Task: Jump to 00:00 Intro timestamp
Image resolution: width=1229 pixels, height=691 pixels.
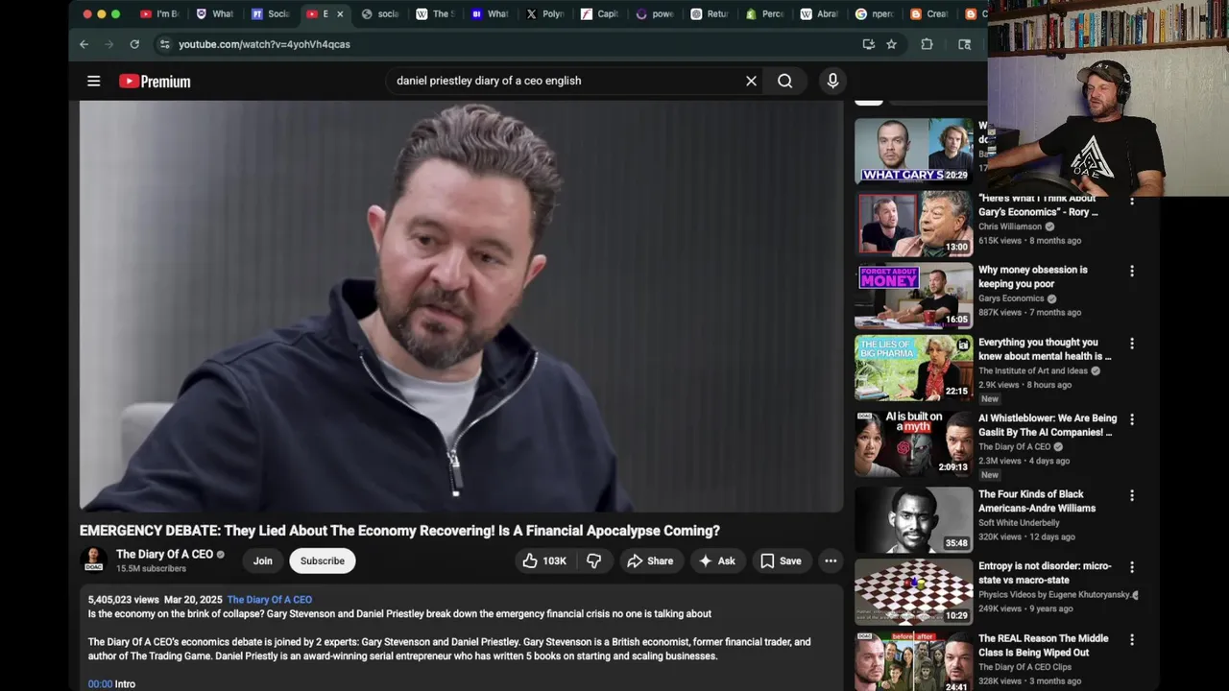Action: coord(100,683)
